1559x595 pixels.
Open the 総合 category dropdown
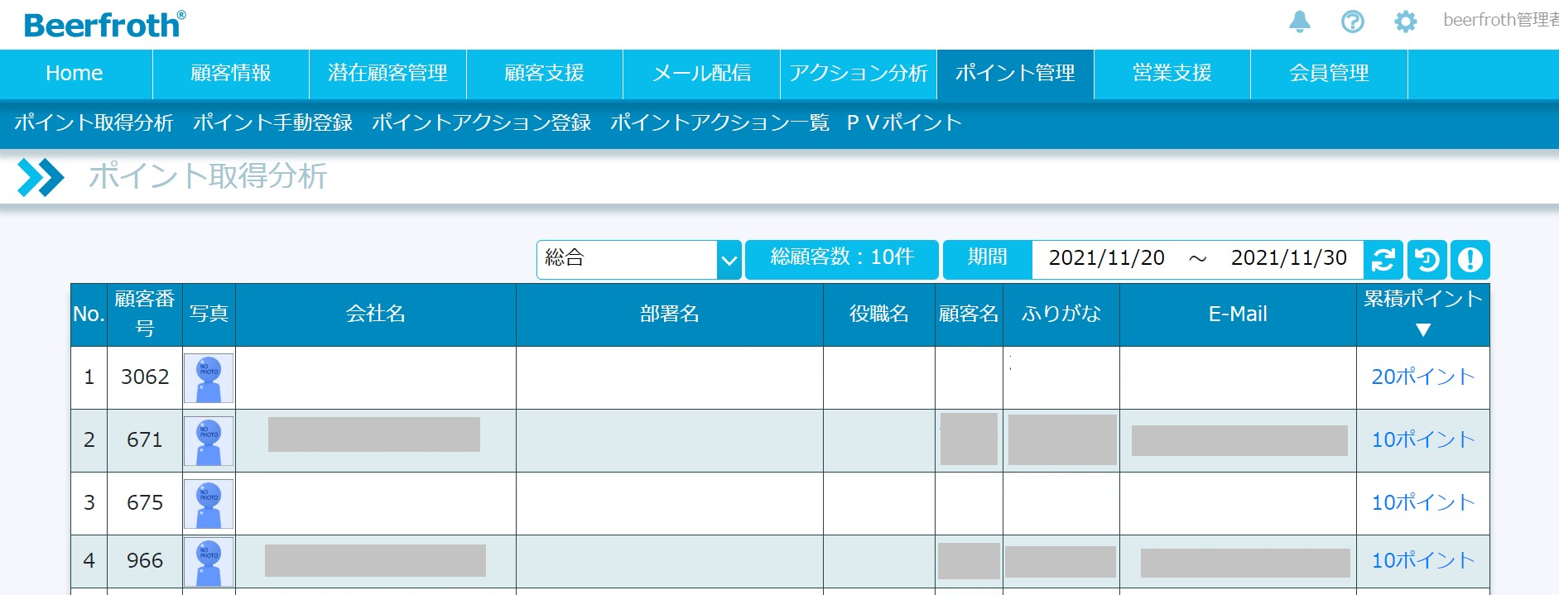point(638,260)
